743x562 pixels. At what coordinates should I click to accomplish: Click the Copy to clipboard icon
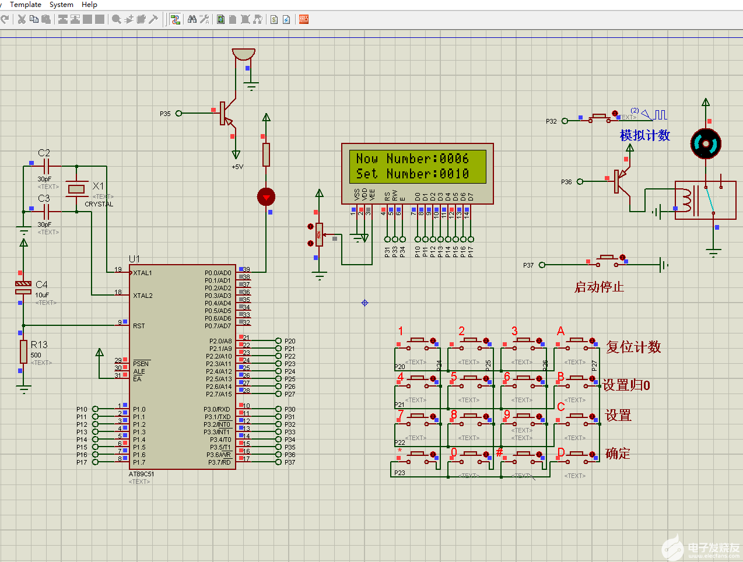pyautogui.click(x=34, y=19)
